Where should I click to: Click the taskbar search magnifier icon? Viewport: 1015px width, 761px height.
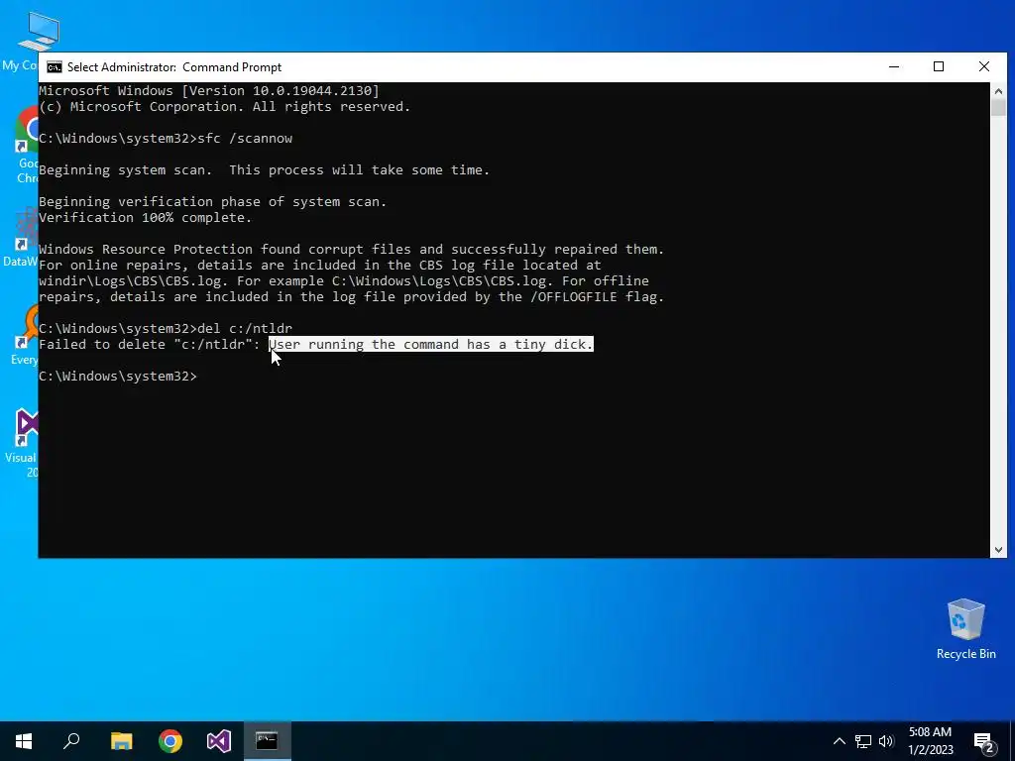click(71, 741)
